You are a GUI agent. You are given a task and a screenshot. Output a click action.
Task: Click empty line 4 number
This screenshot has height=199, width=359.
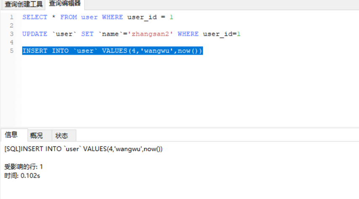tap(12, 42)
